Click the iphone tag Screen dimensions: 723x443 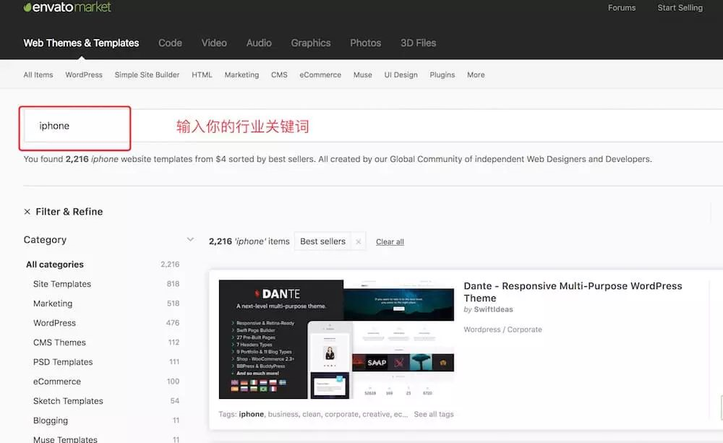point(252,414)
